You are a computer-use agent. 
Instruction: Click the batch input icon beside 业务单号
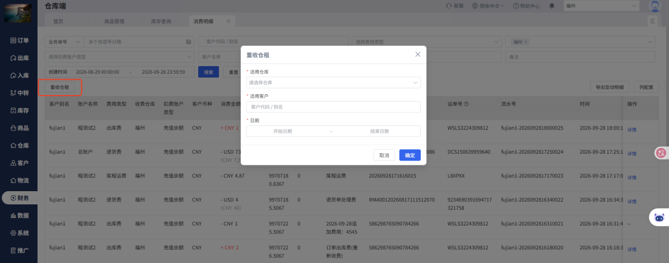[x=189, y=42]
